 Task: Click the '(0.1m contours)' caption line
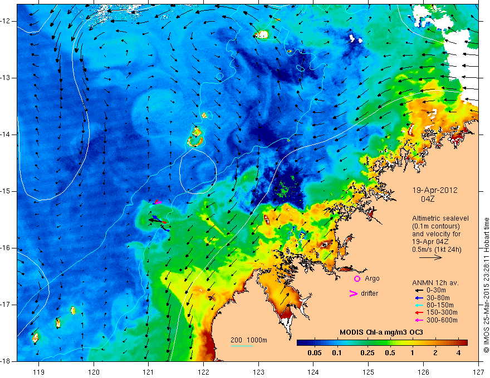[x=436, y=226]
